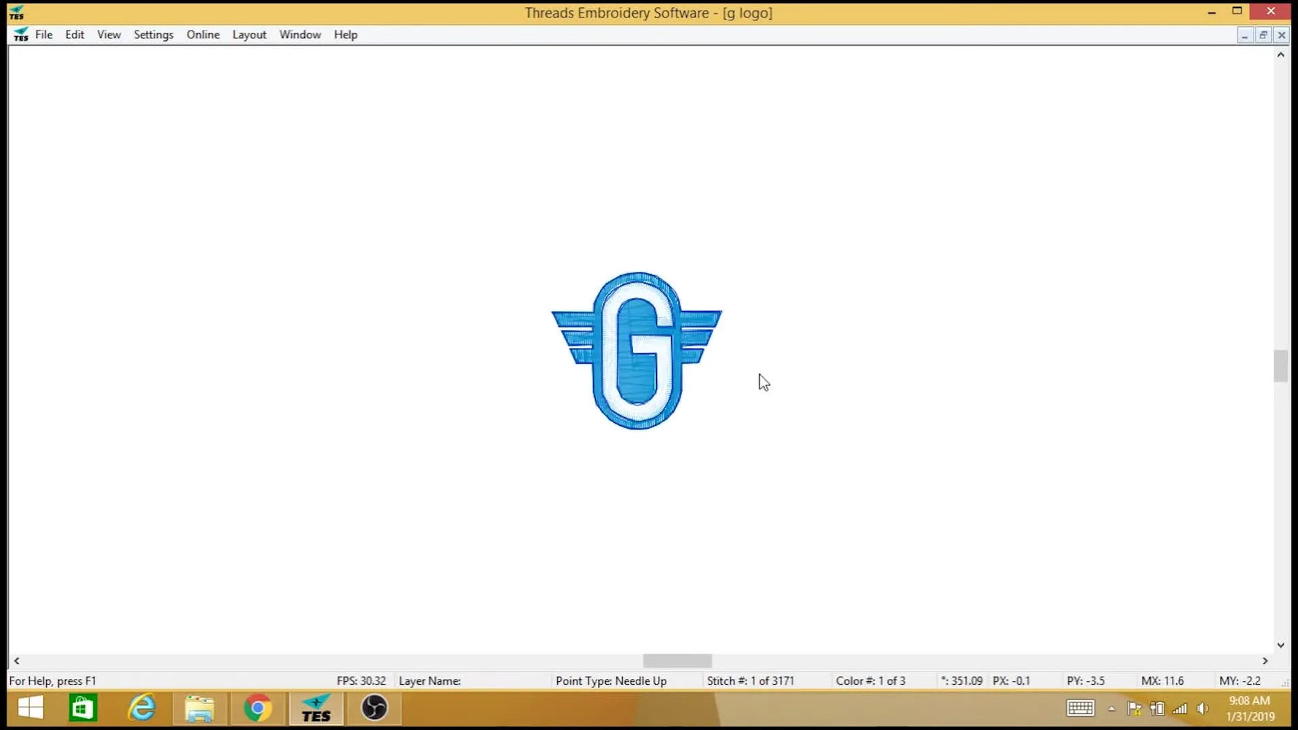Open File Explorer from the taskbar
The width and height of the screenshot is (1298, 730).
point(199,707)
